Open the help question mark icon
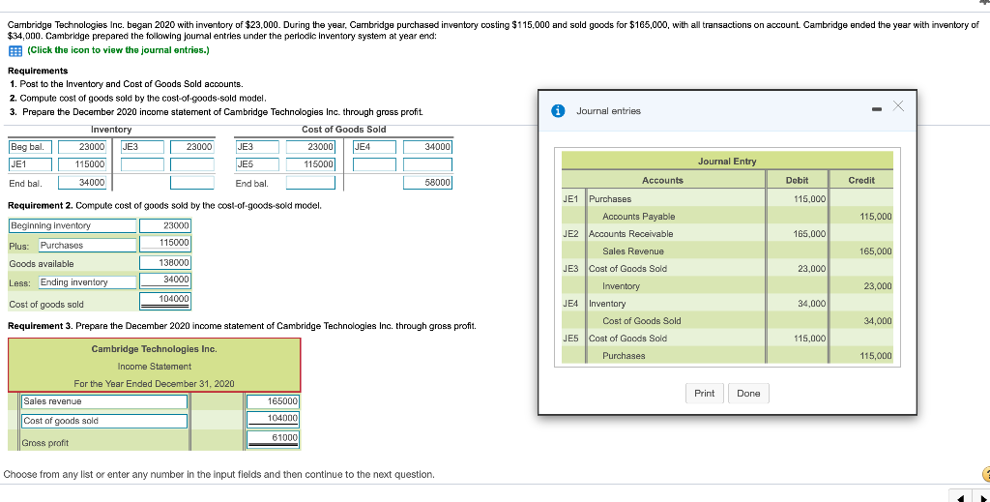 pos(986,474)
